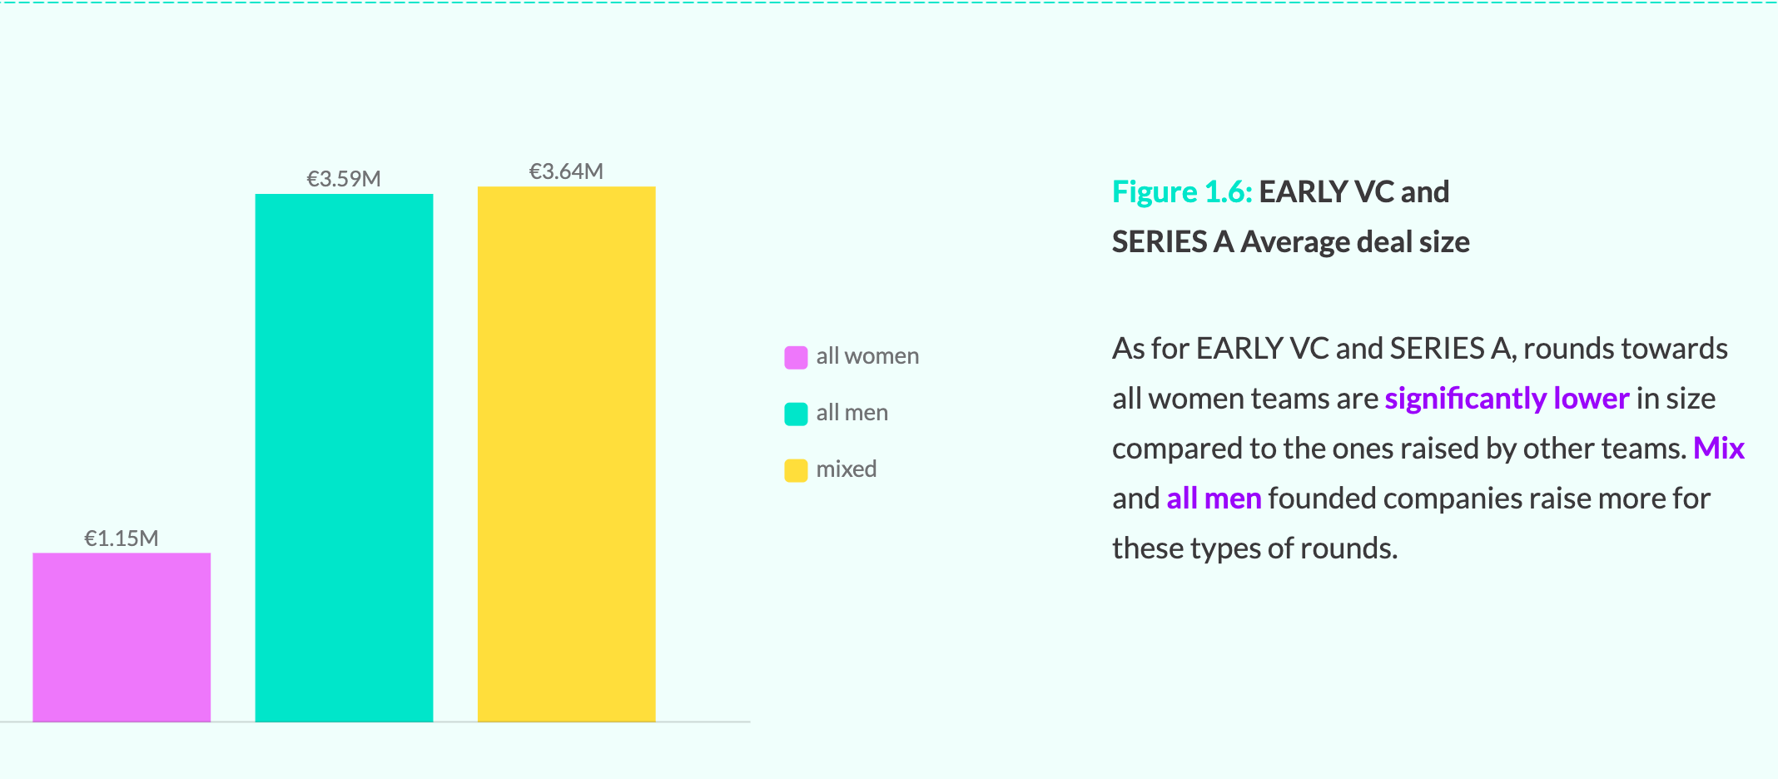1778x779 pixels.
Task: Click 'SERIES A Average deal size' title line
Action: click(x=1291, y=242)
